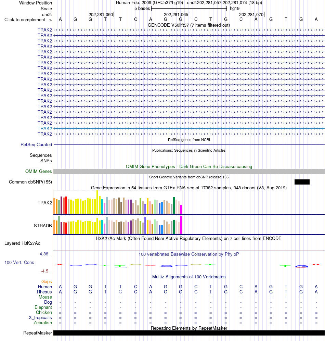The height and width of the screenshot is (341, 325).
Task: Select the Chicken alignment row label
Action: click(44, 313)
